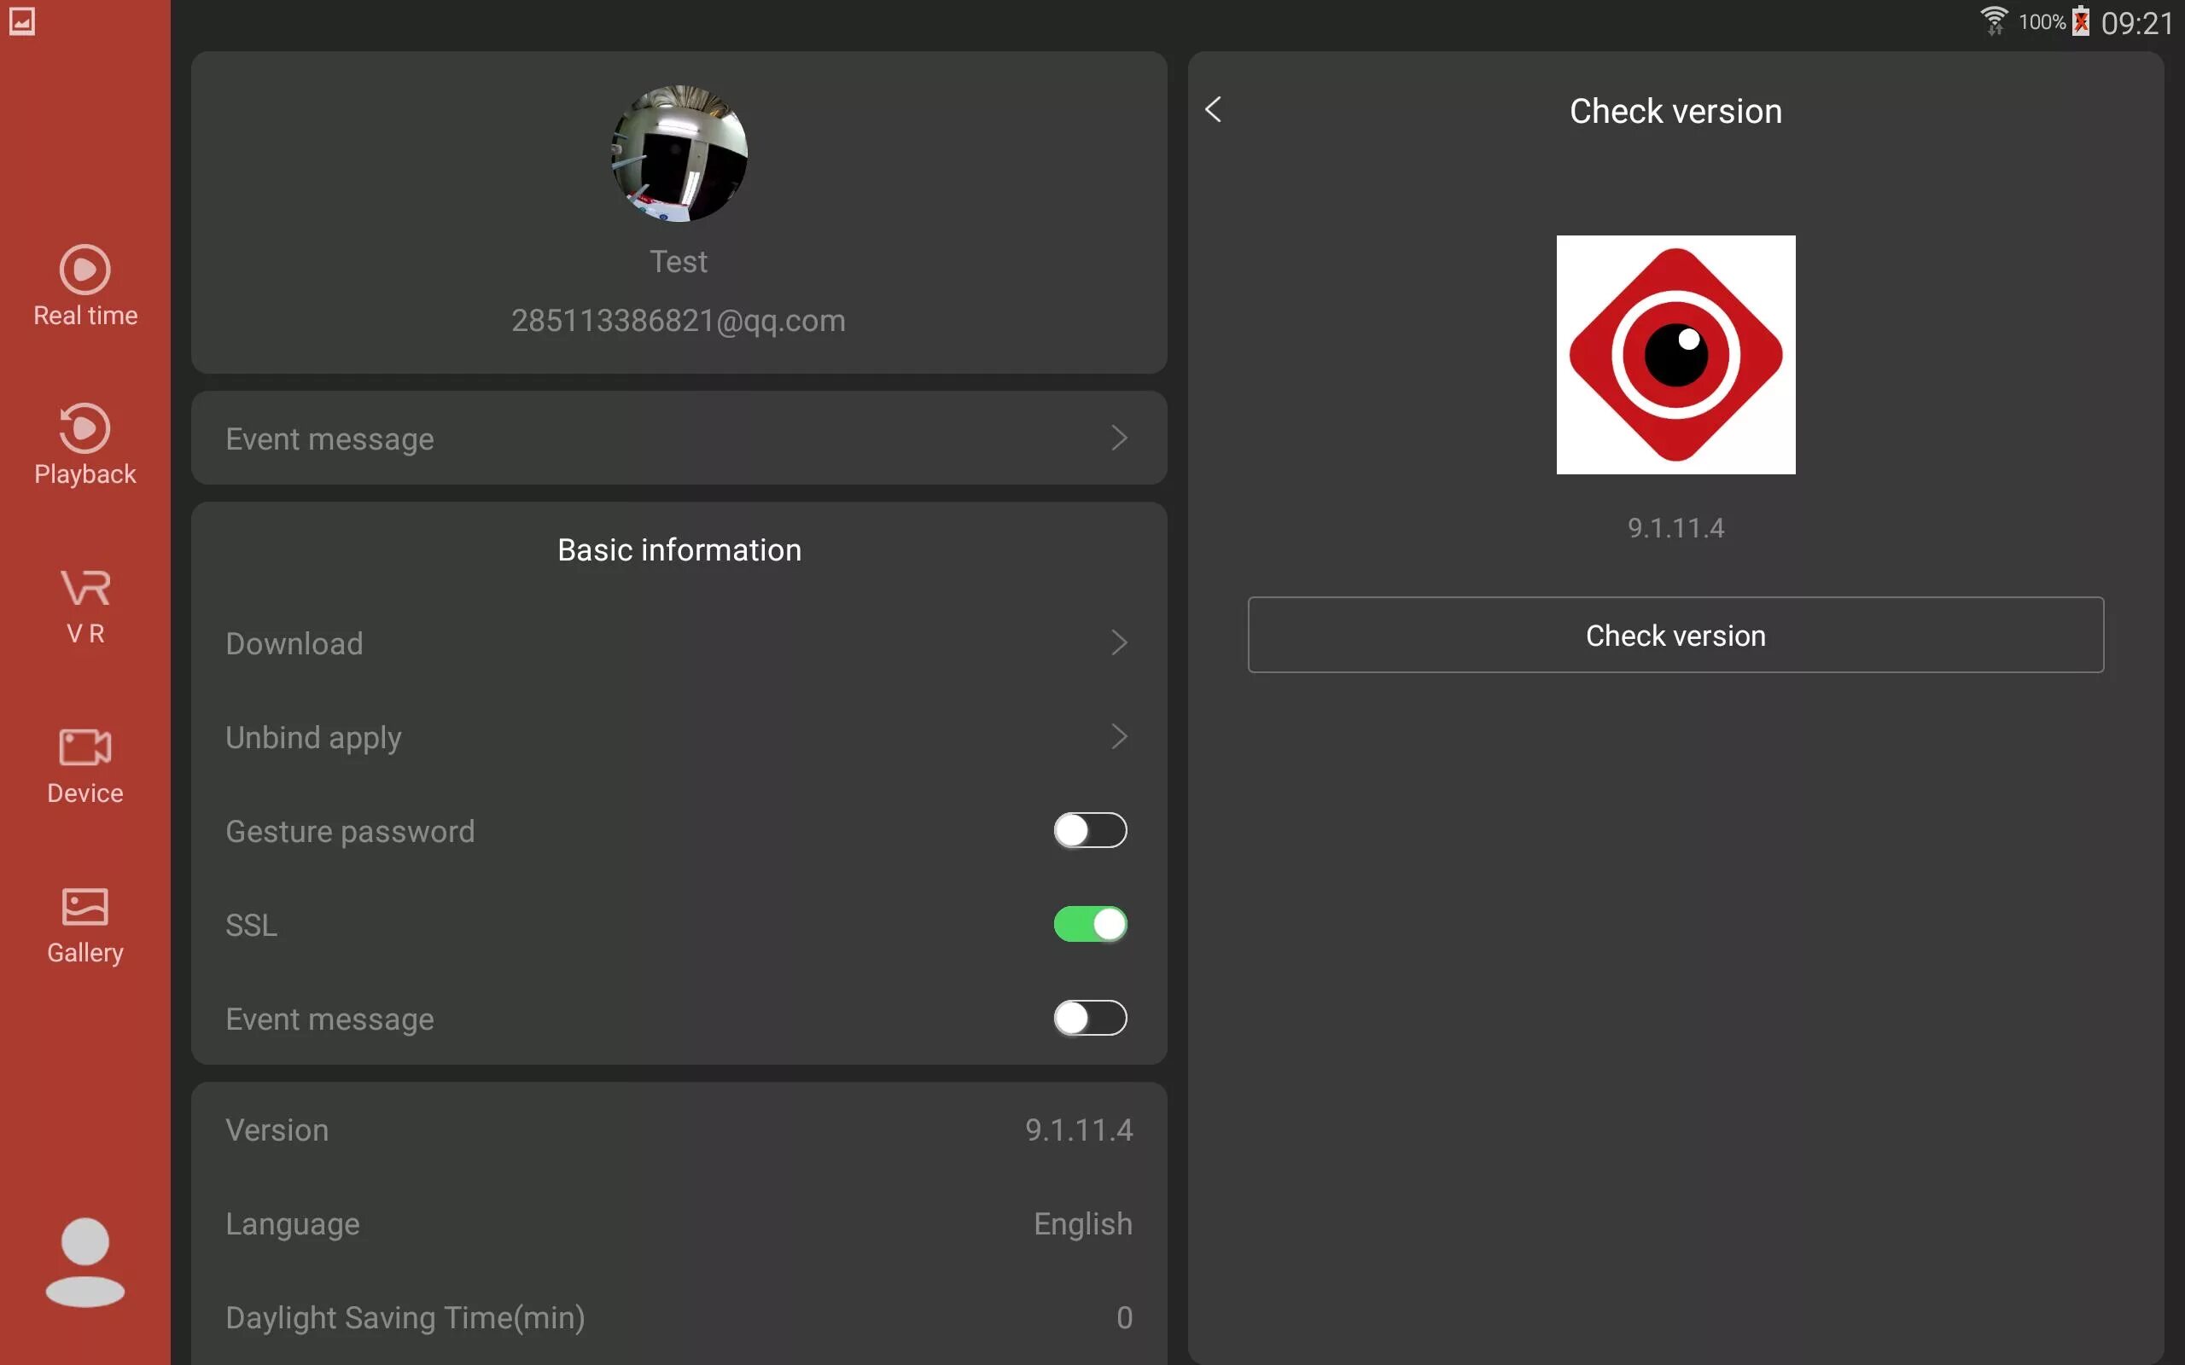Tap the round profile avatar photo
The height and width of the screenshot is (1365, 2185).
pyautogui.click(x=679, y=154)
